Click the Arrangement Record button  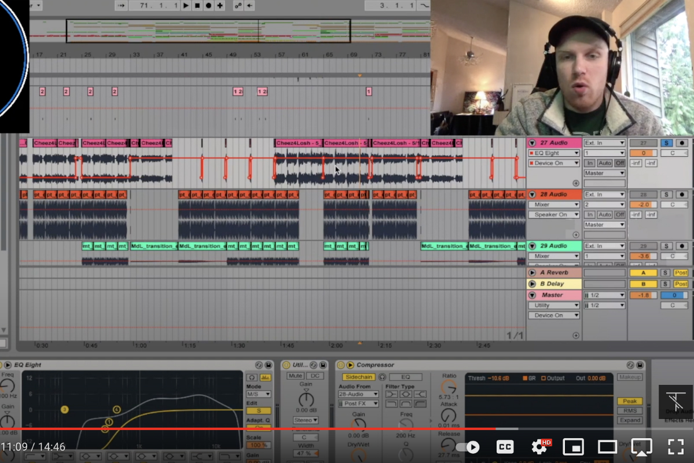208,6
